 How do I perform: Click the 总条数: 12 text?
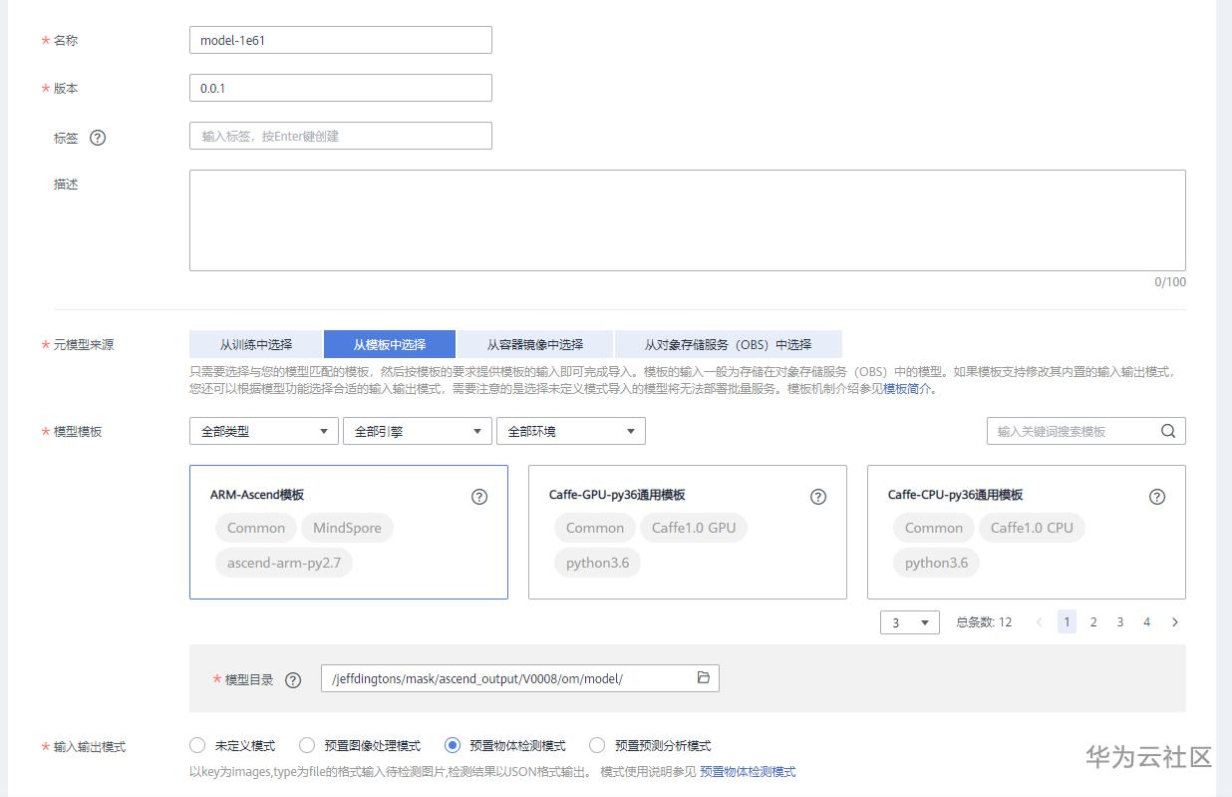(984, 622)
